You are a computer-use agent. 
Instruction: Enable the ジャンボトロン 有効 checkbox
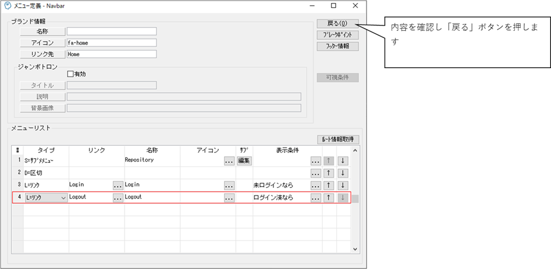tap(71, 74)
